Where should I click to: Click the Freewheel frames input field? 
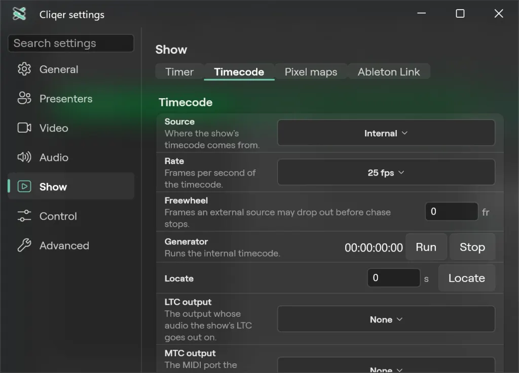[452, 212]
